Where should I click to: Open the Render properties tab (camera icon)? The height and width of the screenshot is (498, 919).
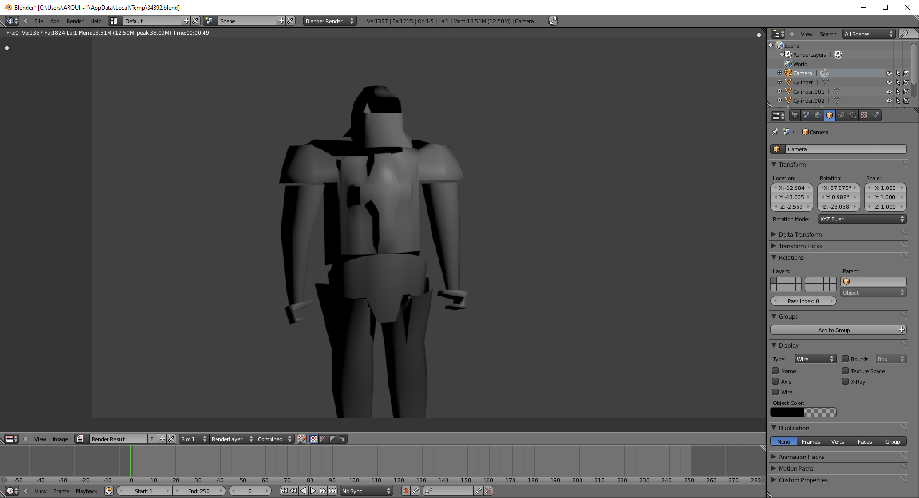(x=795, y=116)
